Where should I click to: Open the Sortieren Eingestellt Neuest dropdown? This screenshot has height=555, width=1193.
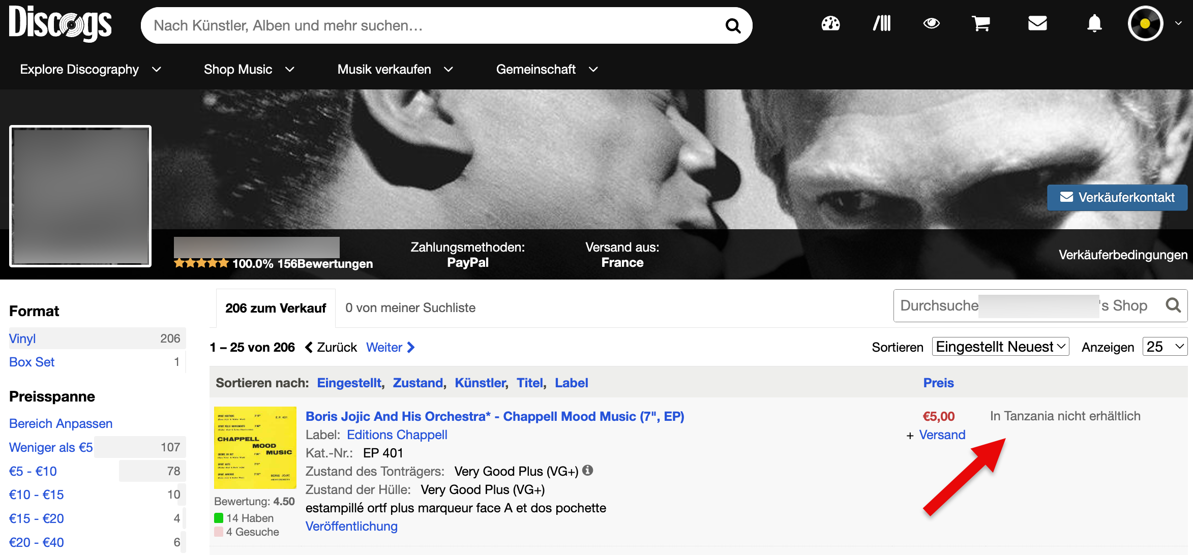[x=1000, y=347]
